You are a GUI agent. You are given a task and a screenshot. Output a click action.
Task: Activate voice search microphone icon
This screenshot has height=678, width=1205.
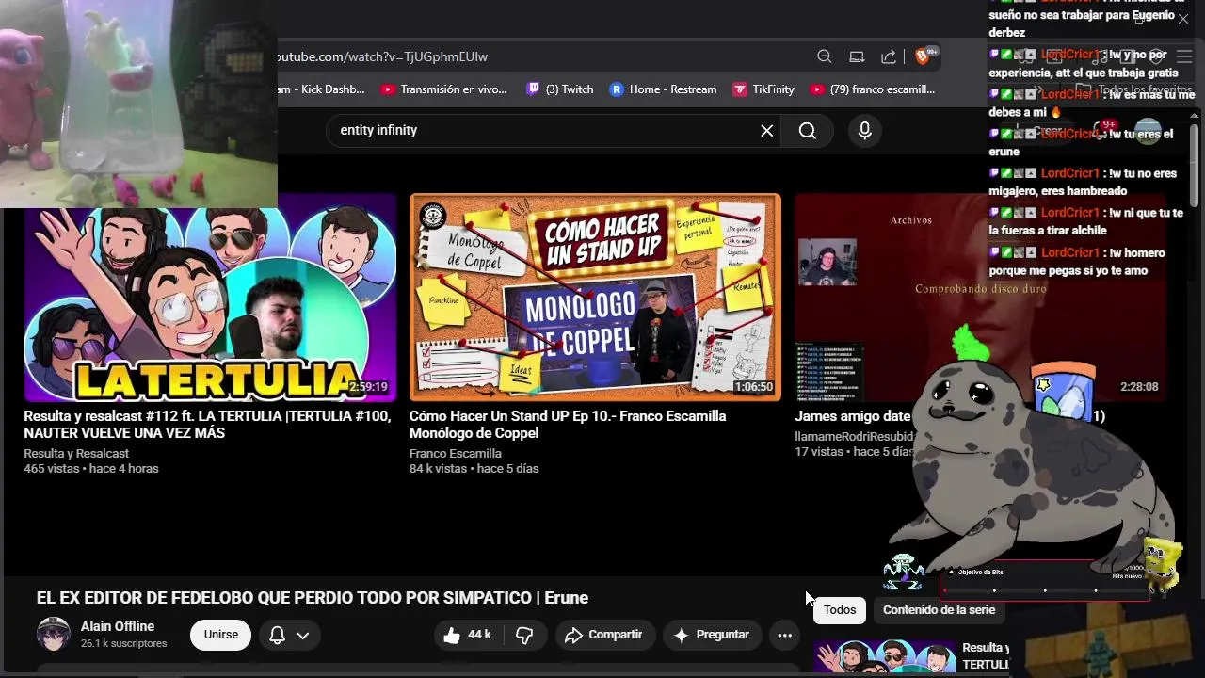pos(865,131)
